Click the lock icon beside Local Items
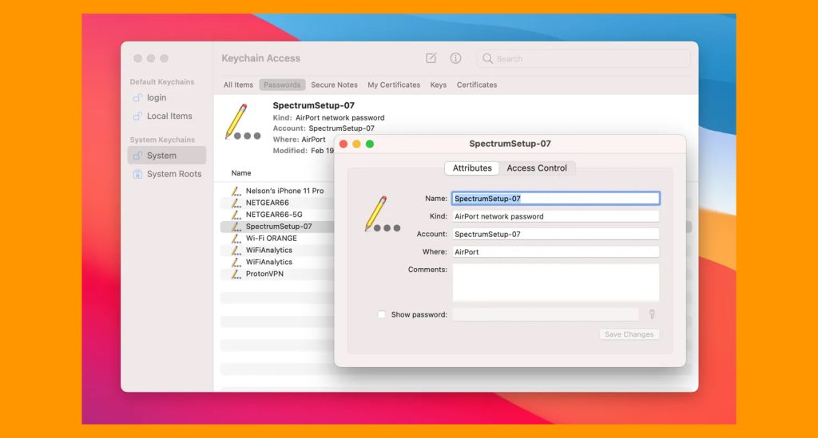 coord(137,116)
